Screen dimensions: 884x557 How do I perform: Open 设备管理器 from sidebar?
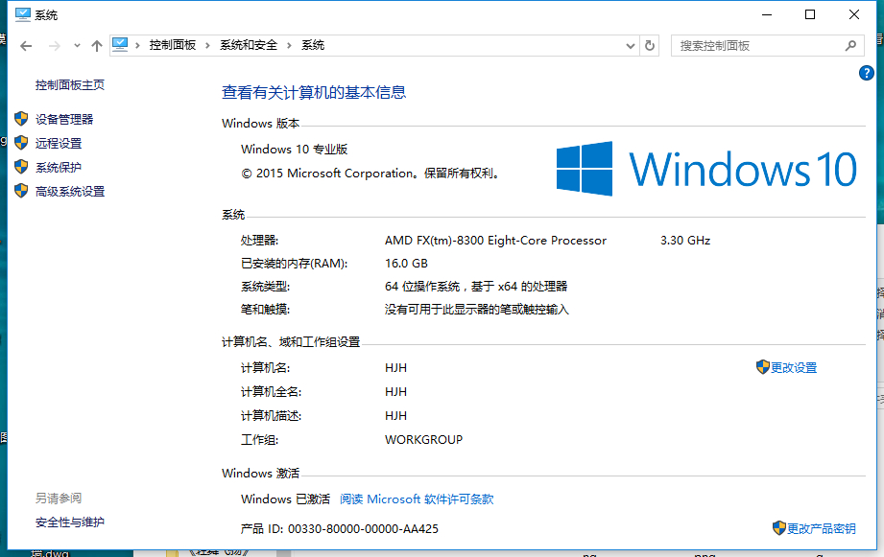tap(64, 120)
